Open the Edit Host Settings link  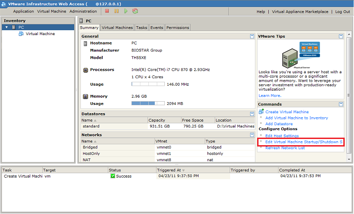click(x=282, y=136)
